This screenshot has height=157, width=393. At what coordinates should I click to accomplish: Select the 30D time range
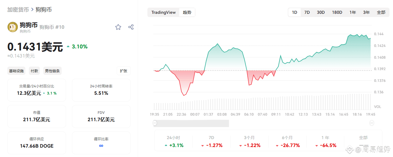pos(321,12)
